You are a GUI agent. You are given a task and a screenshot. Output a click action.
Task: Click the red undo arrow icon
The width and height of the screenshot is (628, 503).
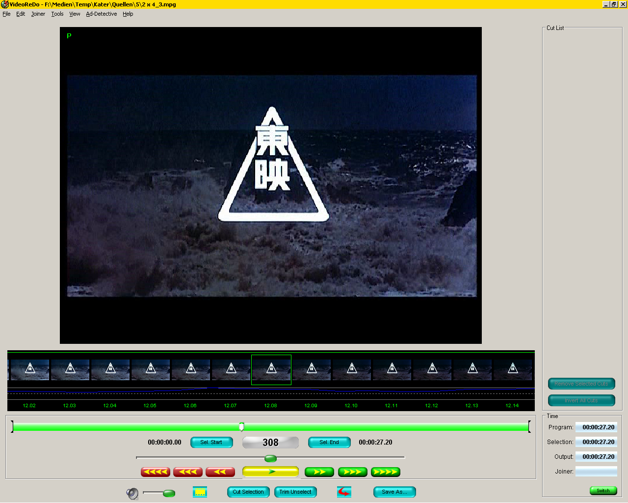tap(344, 492)
